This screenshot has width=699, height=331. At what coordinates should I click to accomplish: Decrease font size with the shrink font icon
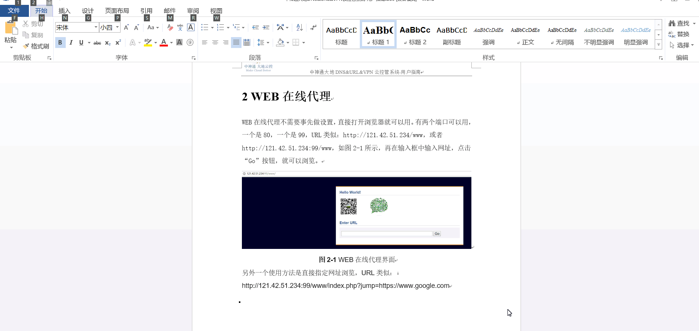136,27
